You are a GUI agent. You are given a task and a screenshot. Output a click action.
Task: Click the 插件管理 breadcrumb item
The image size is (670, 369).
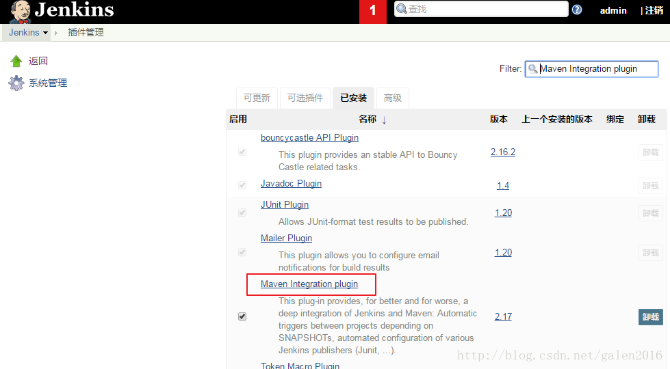tap(86, 32)
